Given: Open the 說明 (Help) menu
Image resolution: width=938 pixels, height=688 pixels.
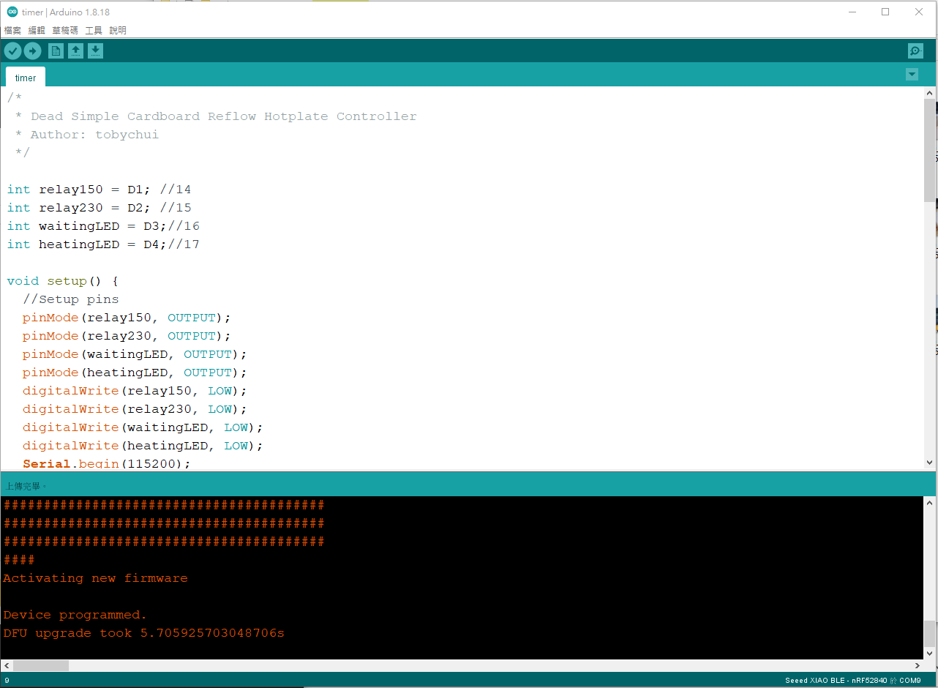Looking at the screenshot, I should tap(116, 30).
